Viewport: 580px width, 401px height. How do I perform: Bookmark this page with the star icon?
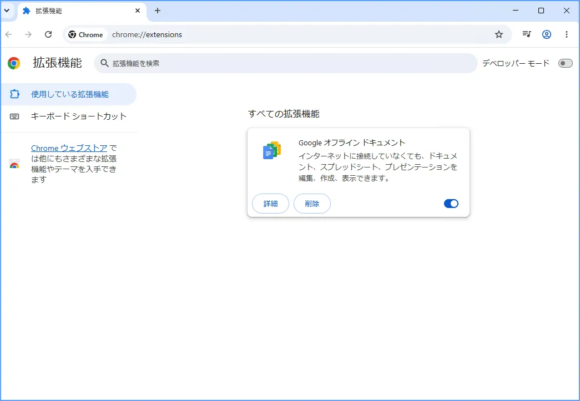tap(499, 34)
